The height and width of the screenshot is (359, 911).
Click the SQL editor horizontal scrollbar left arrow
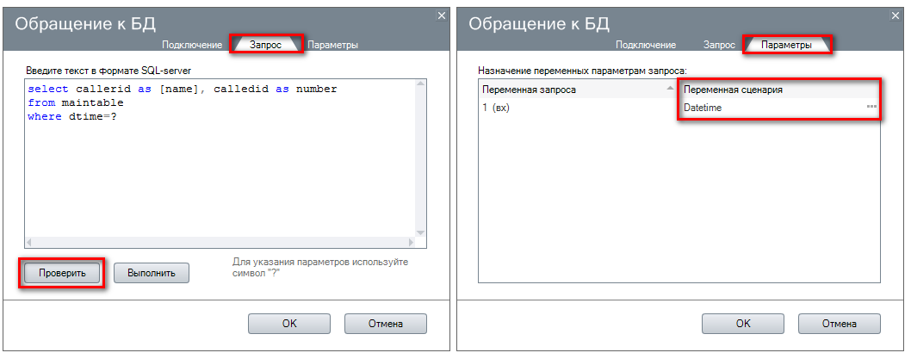coord(30,243)
